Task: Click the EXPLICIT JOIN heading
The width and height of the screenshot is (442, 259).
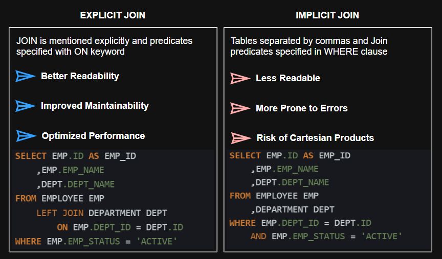Action: (113, 15)
